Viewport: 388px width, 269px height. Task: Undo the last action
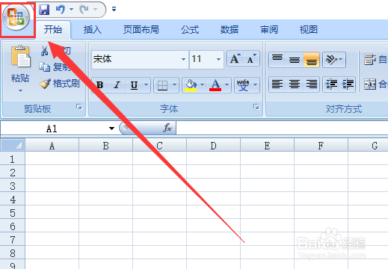pyautogui.click(x=61, y=10)
